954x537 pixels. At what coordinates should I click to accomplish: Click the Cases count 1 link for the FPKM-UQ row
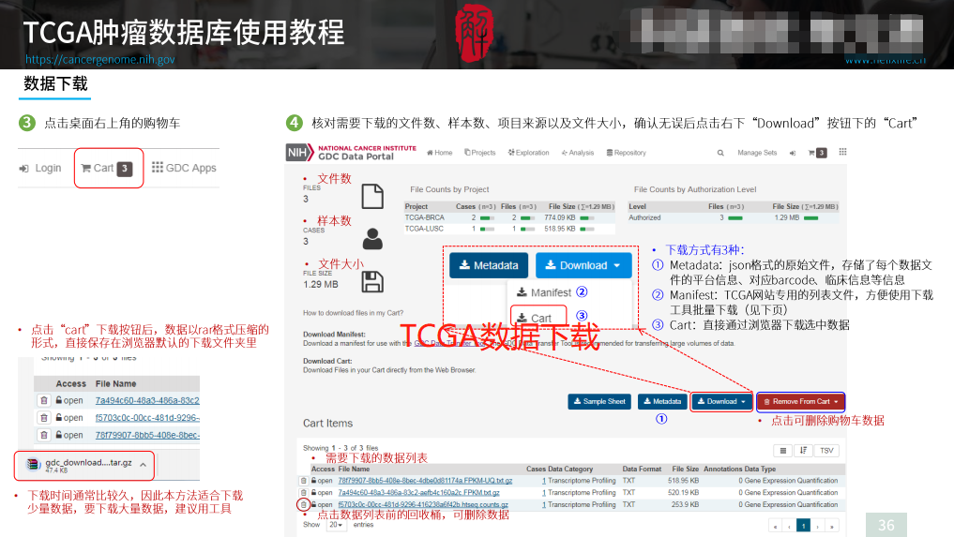(x=544, y=481)
